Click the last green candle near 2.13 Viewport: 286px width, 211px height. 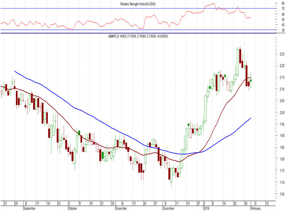(x=251, y=80)
